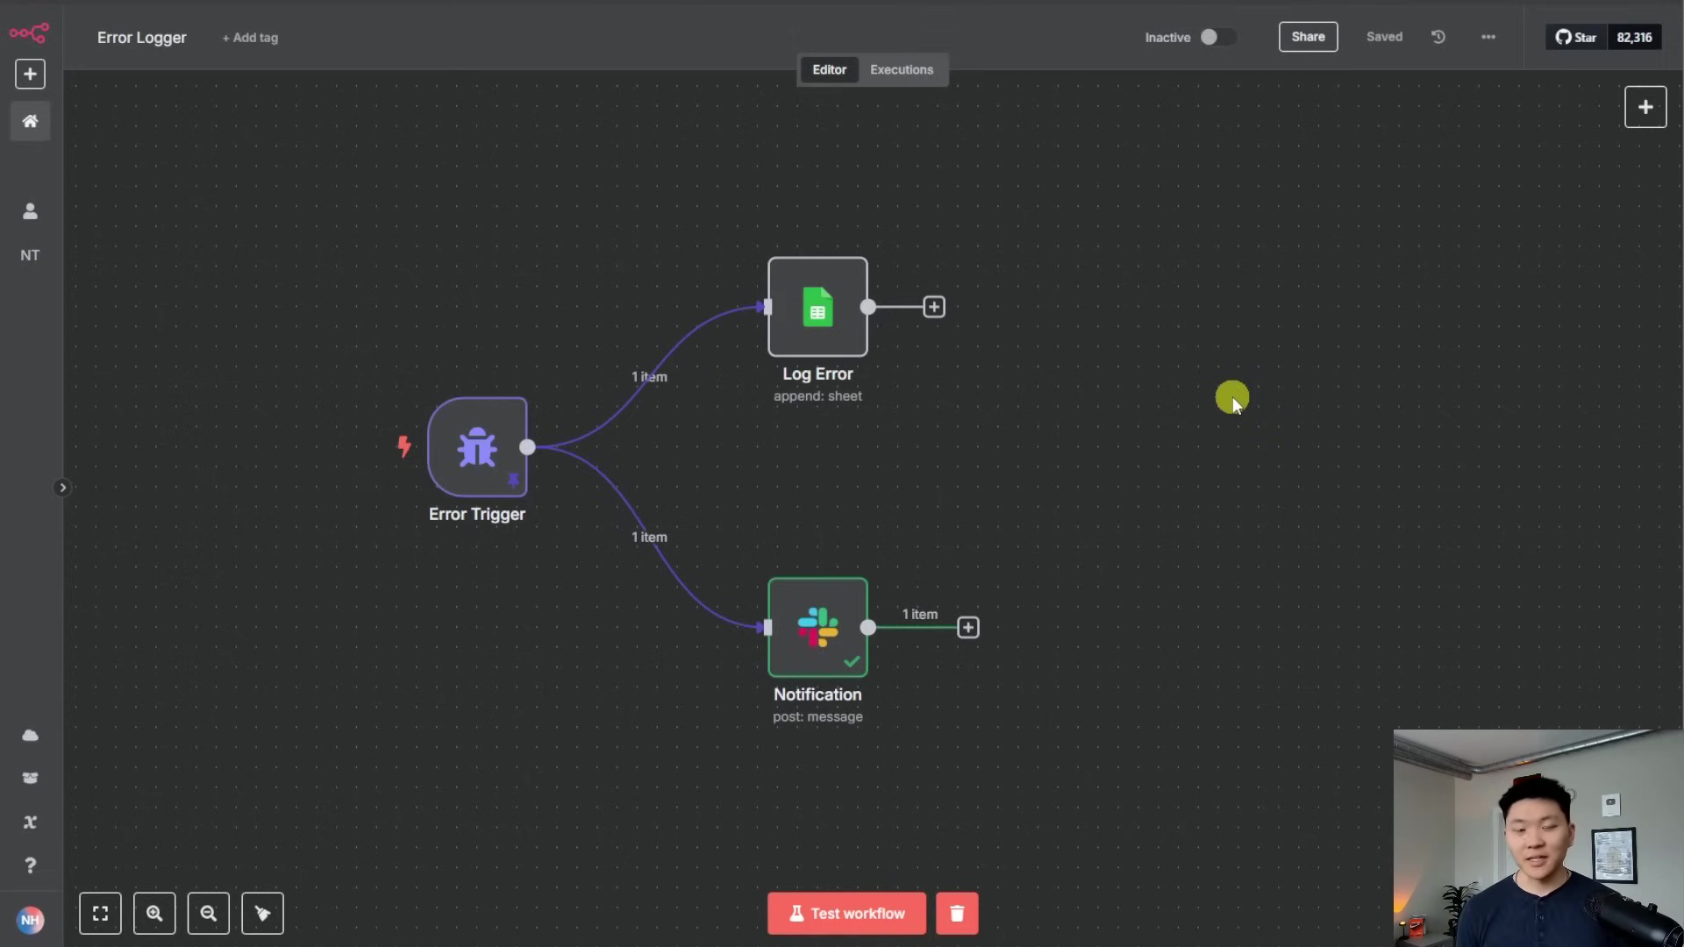This screenshot has width=1684, height=947.
Task: Expand the left sidebar chevron
Action: tap(62, 488)
